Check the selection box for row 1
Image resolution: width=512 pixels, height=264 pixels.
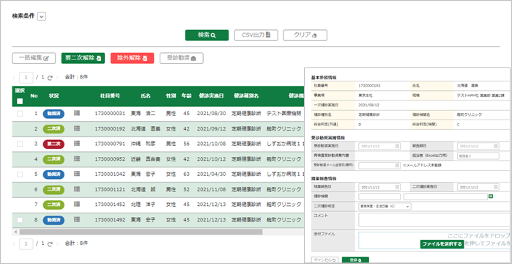point(20,114)
